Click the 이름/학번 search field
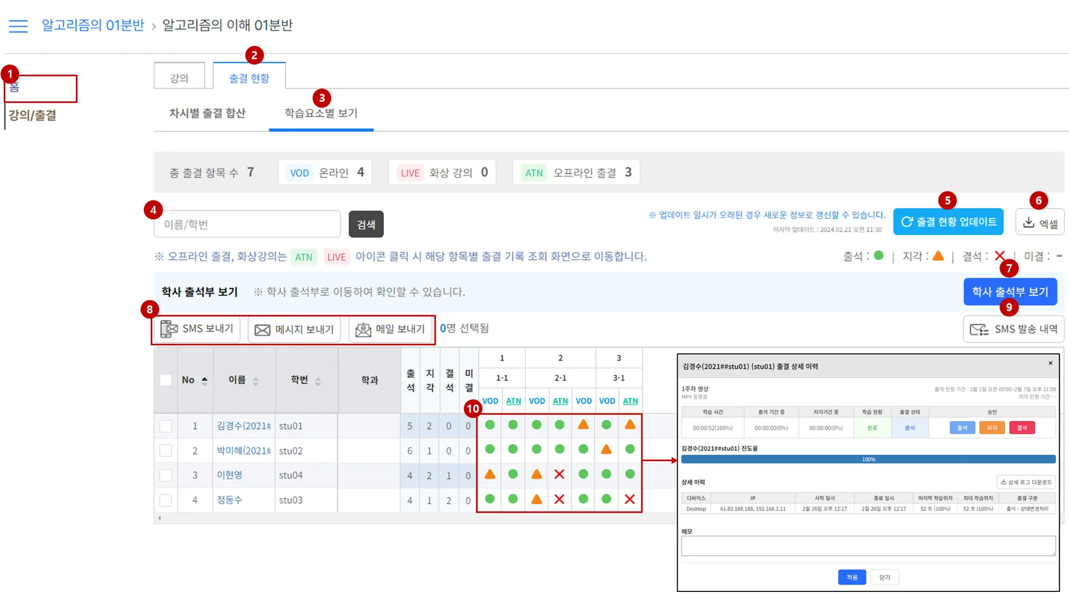 click(247, 224)
